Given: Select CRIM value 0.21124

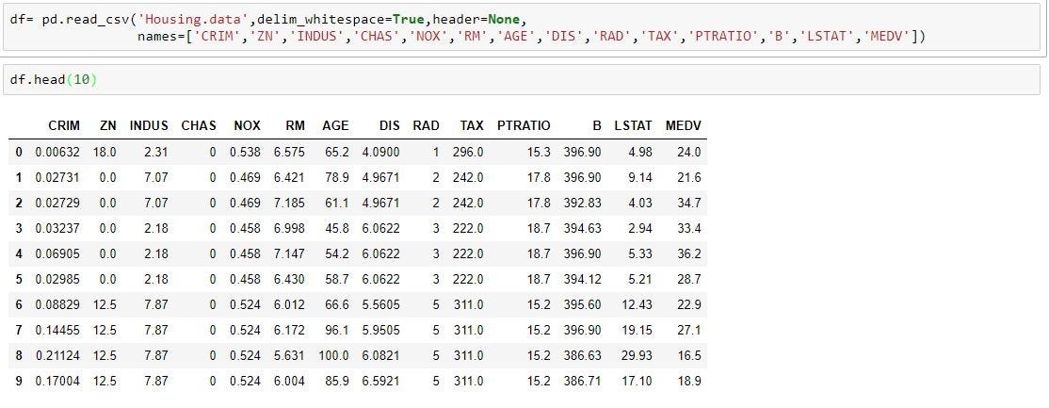Looking at the screenshot, I should point(57,356).
